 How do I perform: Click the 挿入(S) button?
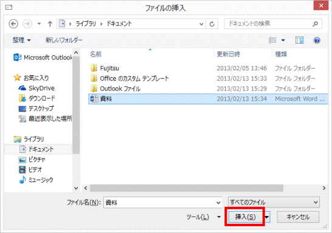(x=245, y=217)
